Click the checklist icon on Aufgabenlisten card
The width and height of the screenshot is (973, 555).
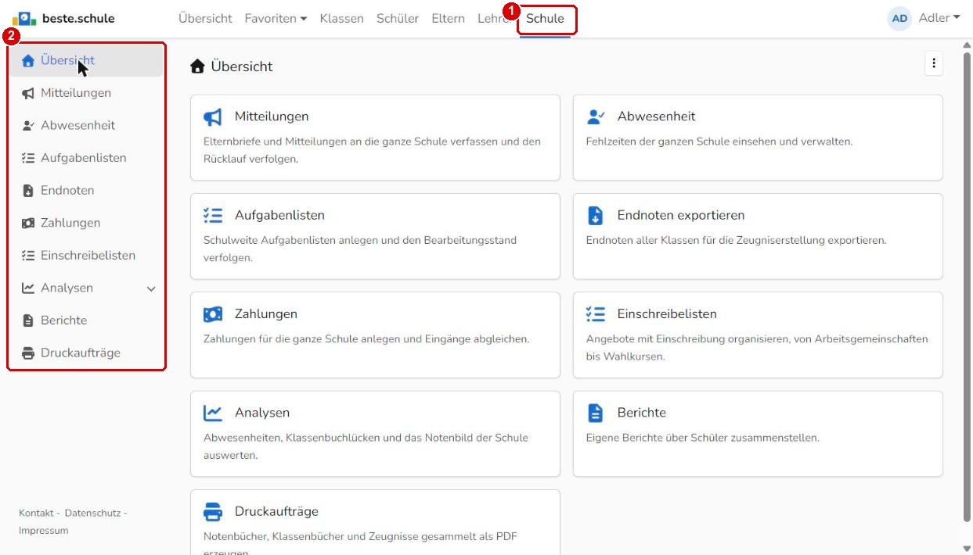pyautogui.click(x=213, y=215)
